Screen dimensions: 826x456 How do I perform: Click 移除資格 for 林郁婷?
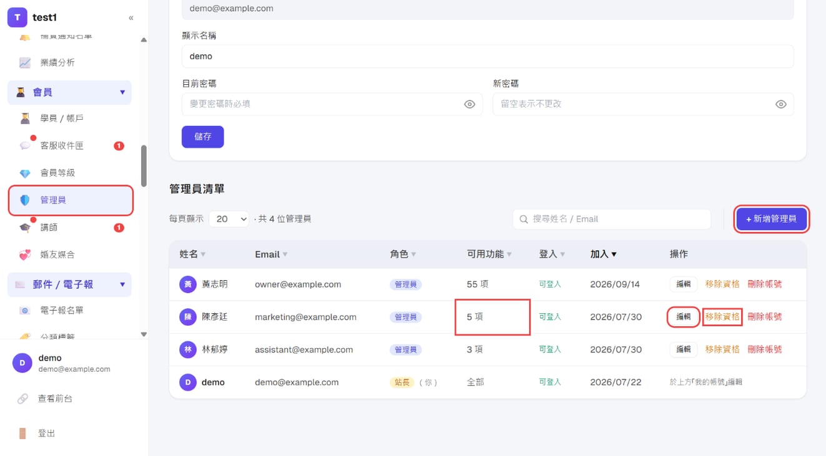722,349
